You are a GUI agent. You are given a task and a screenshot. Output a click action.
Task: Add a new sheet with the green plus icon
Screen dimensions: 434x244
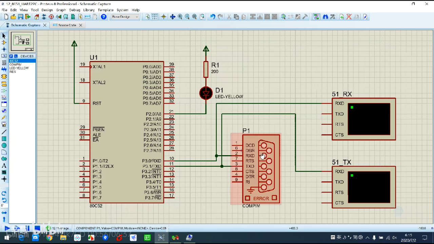[x=342, y=17]
